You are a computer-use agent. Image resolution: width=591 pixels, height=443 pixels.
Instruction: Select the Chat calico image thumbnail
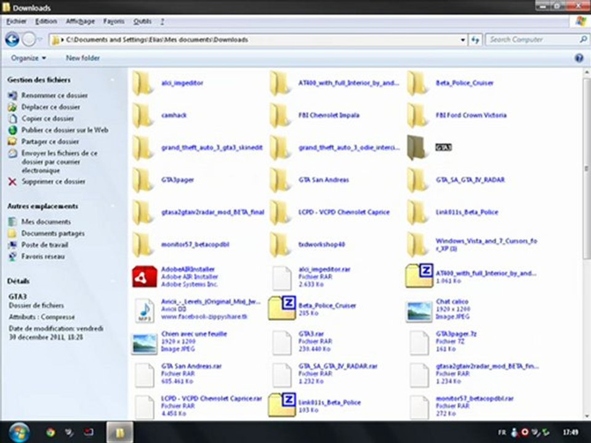pos(419,311)
